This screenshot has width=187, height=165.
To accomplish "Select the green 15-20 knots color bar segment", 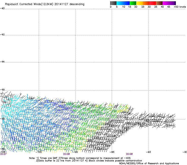I will click(133, 3).
